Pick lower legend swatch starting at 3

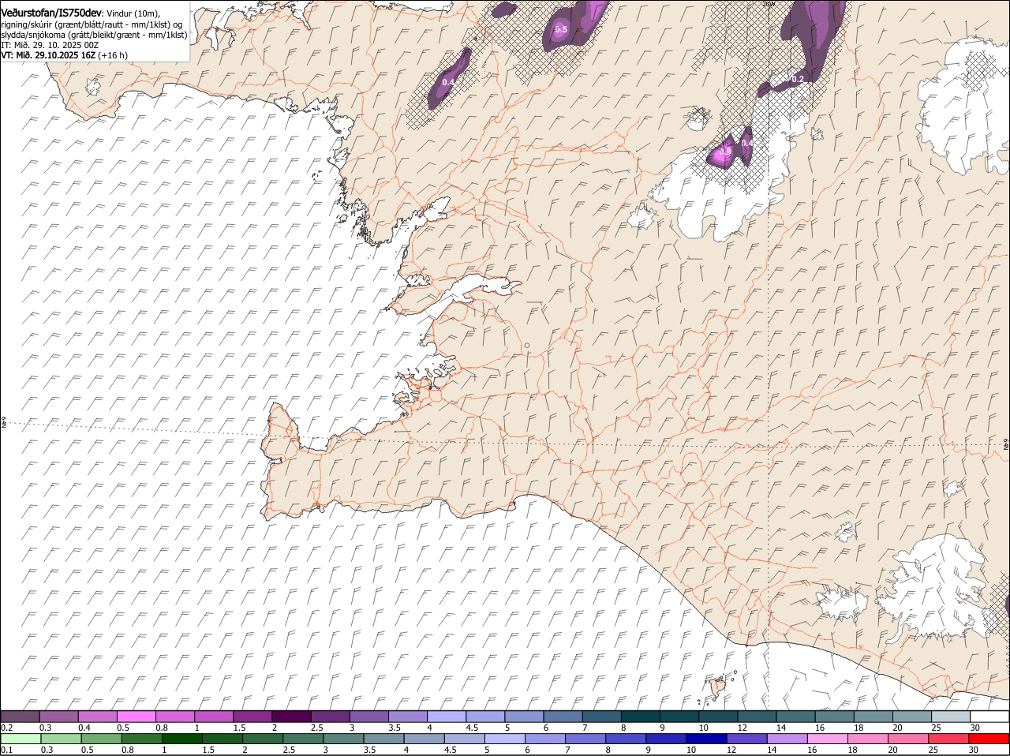coord(343,739)
